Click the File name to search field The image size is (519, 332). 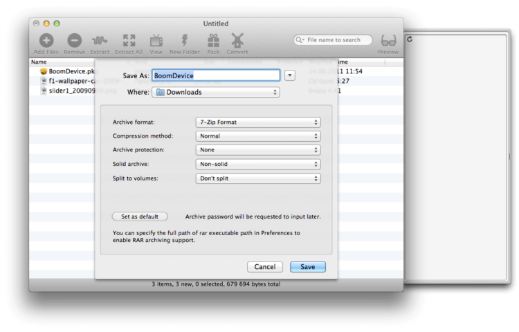click(334, 39)
